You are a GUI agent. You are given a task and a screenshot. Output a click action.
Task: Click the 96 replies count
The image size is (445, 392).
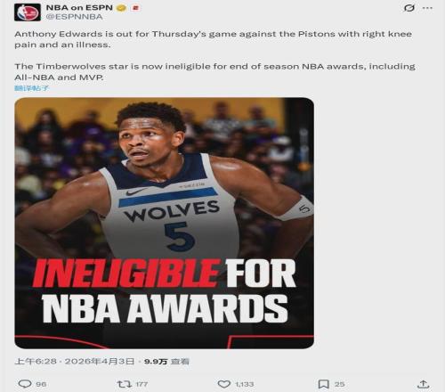(41, 384)
